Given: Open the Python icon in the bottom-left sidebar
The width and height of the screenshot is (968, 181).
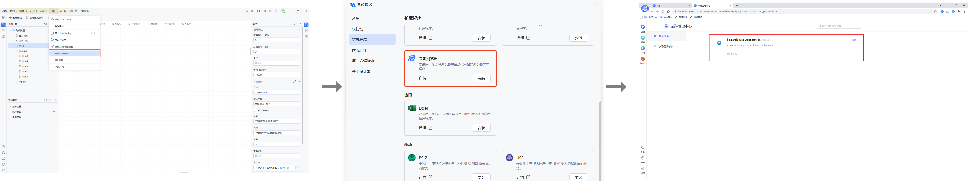Looking at the screenshot, I should pos(3,164).
